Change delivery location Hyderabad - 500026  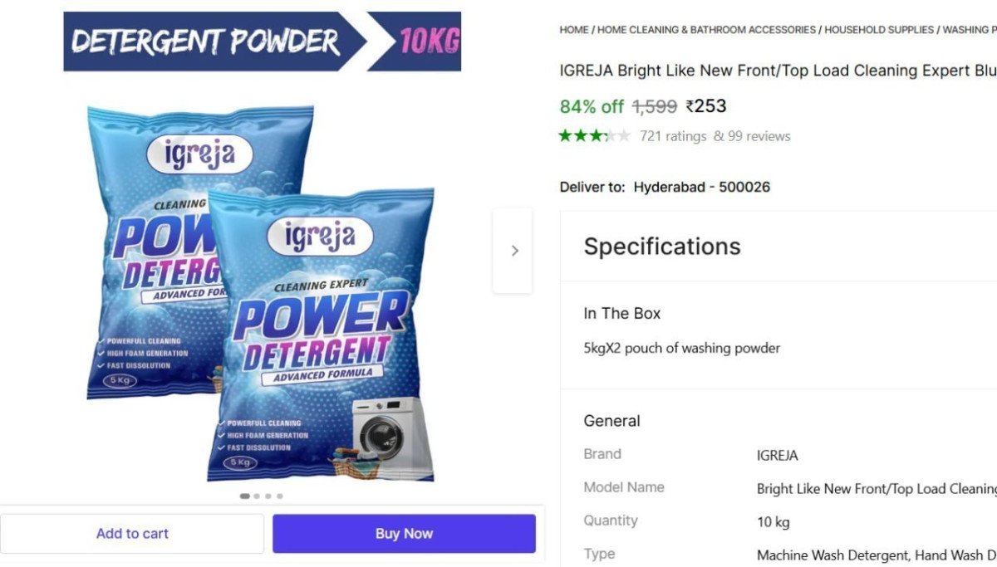(x=702, y=187)
